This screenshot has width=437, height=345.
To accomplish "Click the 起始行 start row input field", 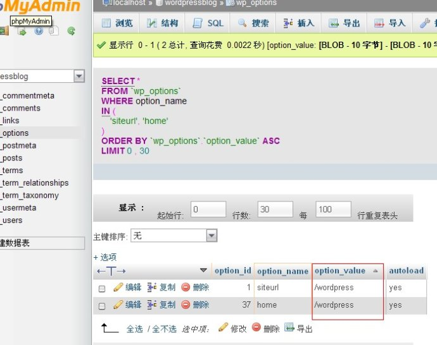I will [208, 209].
